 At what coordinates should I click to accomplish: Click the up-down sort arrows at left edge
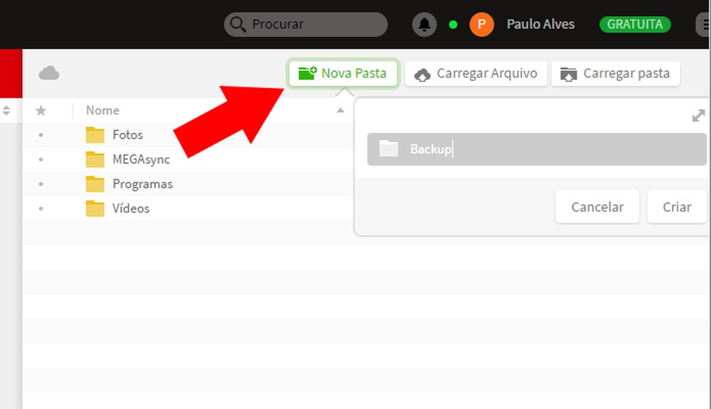tap(7, 110)
